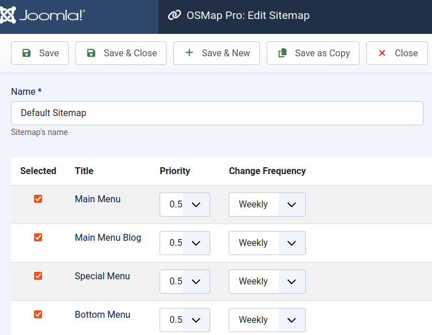Viewport: 432px width, 335px height.
Task: Click the Bottom Menu title text
Action: (x=103, y=314)
